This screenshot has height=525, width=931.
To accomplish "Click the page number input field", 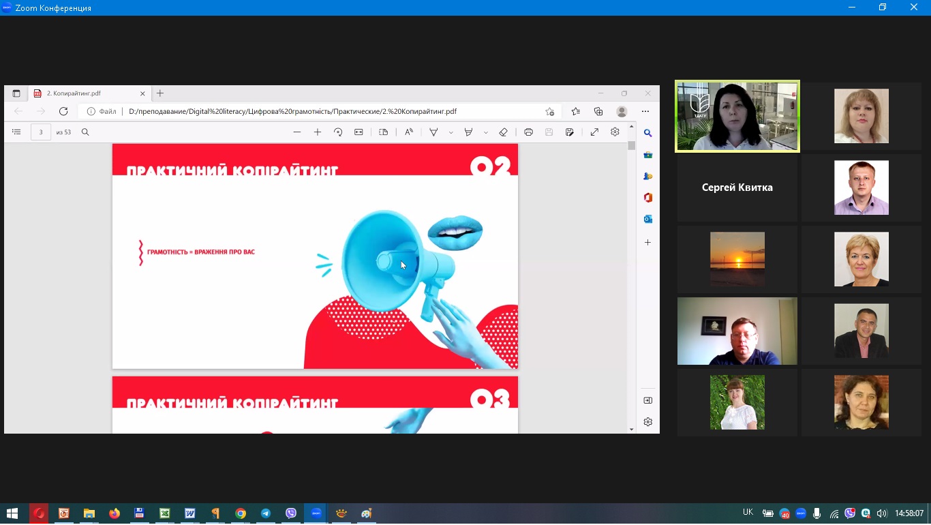I will click(x=41, y=132).
